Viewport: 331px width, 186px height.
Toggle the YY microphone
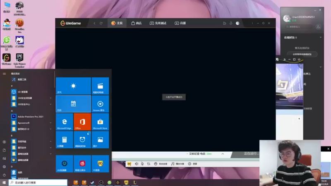pyautogui.click(x=142, y=164)
